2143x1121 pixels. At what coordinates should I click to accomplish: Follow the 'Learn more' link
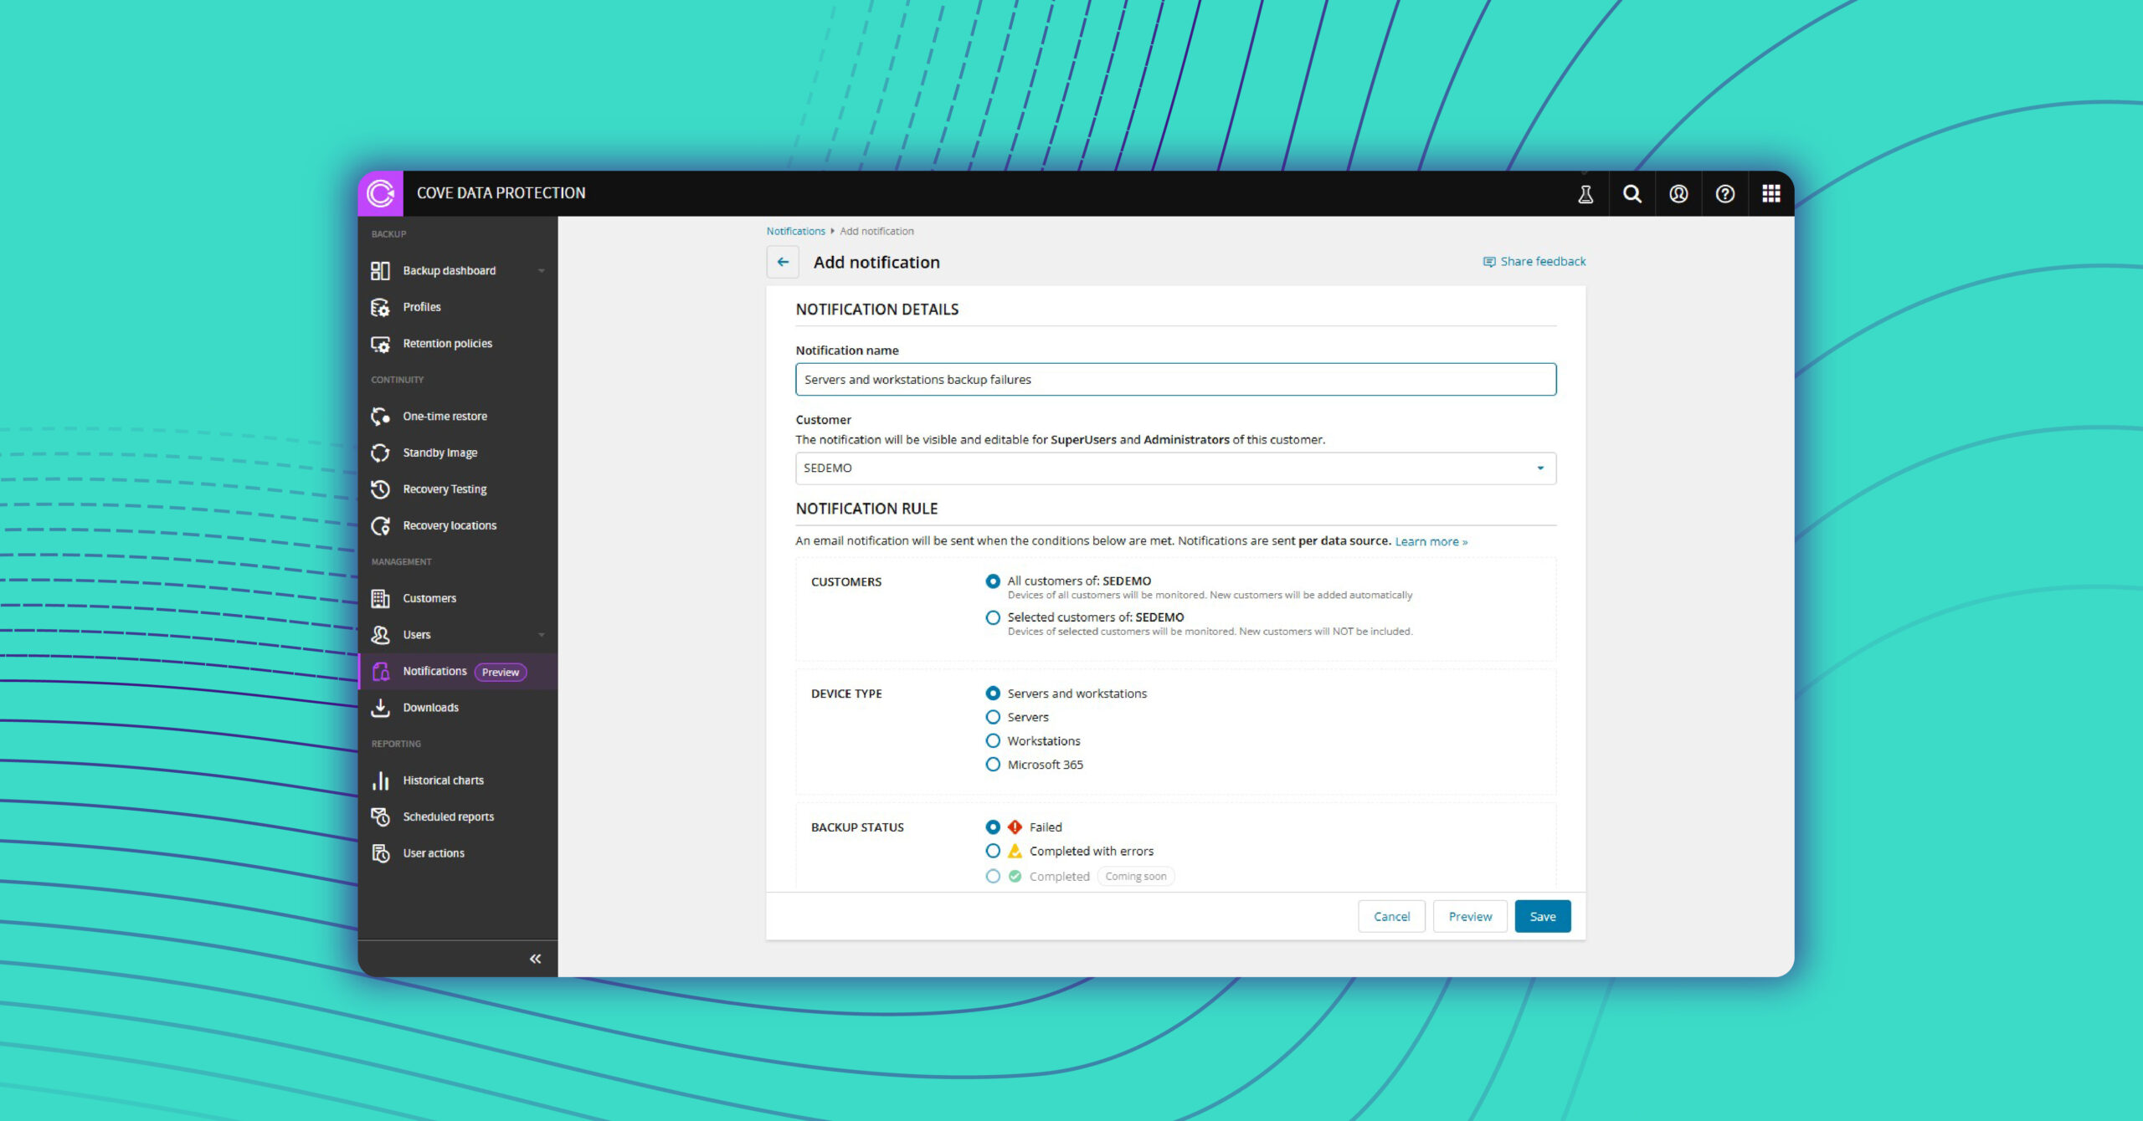(x=1431, y=541)
